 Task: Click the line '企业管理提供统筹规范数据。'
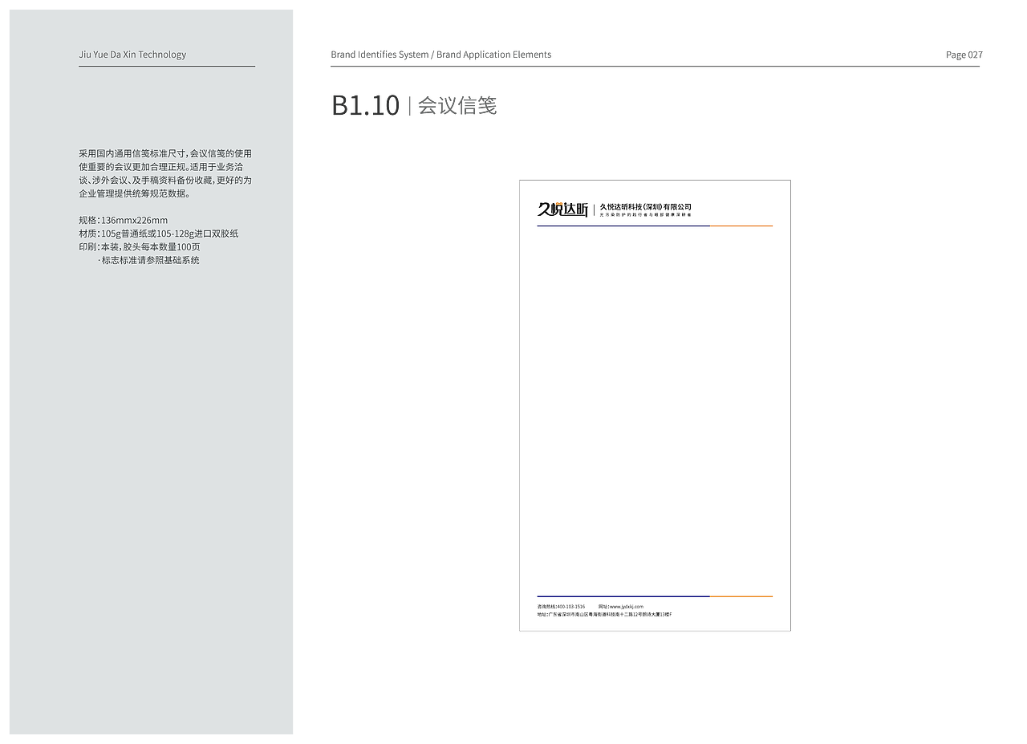135,193
